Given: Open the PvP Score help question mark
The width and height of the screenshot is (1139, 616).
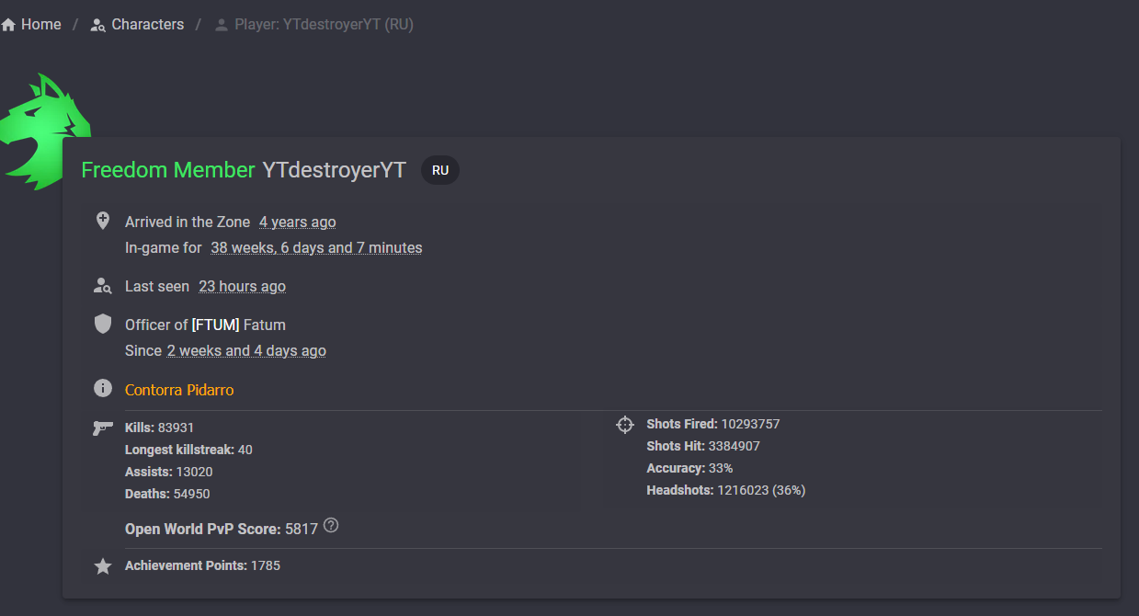Looking at the screenshot, I should click(x=331, y=526).
